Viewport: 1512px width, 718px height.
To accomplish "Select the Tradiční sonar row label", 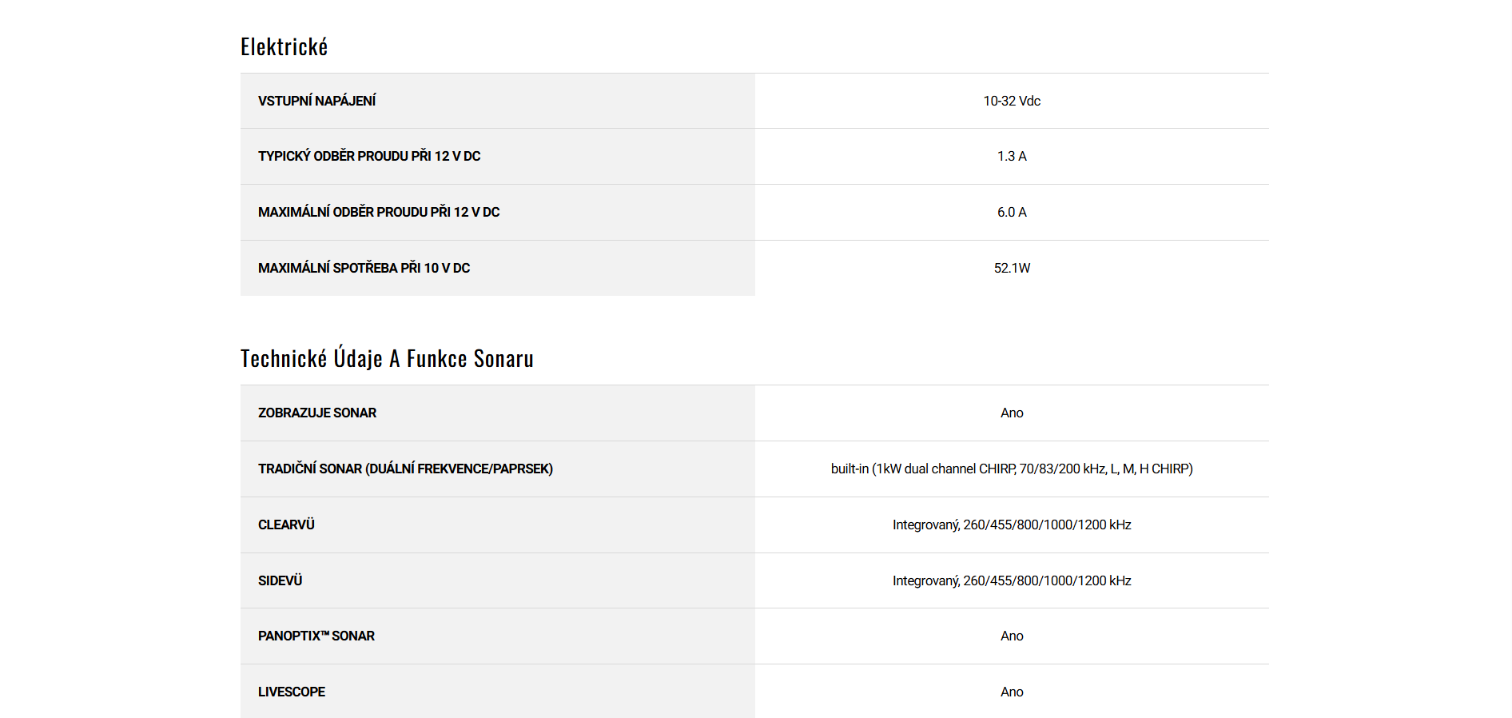I will point(405,469).
